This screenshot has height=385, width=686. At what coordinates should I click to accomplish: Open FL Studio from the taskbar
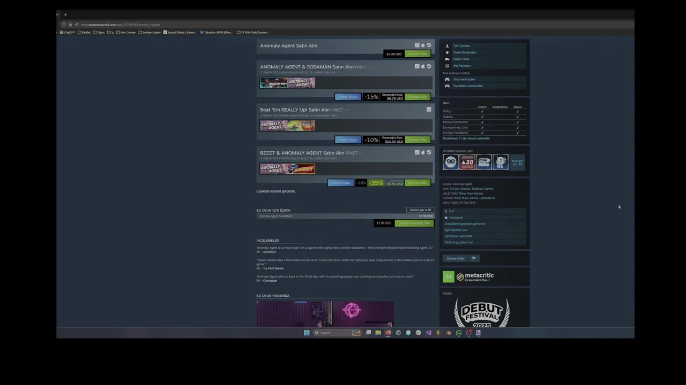point(438,333)
